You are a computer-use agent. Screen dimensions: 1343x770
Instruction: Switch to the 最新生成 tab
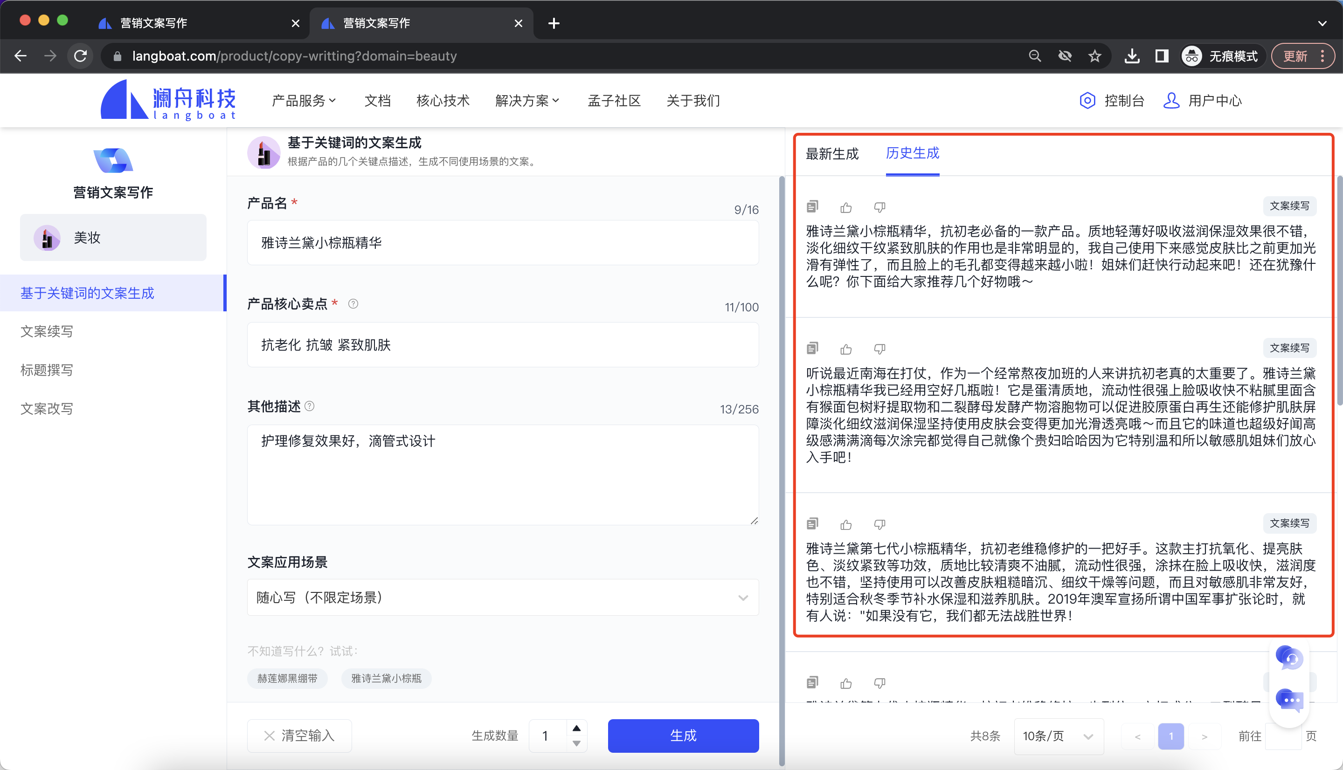click(832, 154)
